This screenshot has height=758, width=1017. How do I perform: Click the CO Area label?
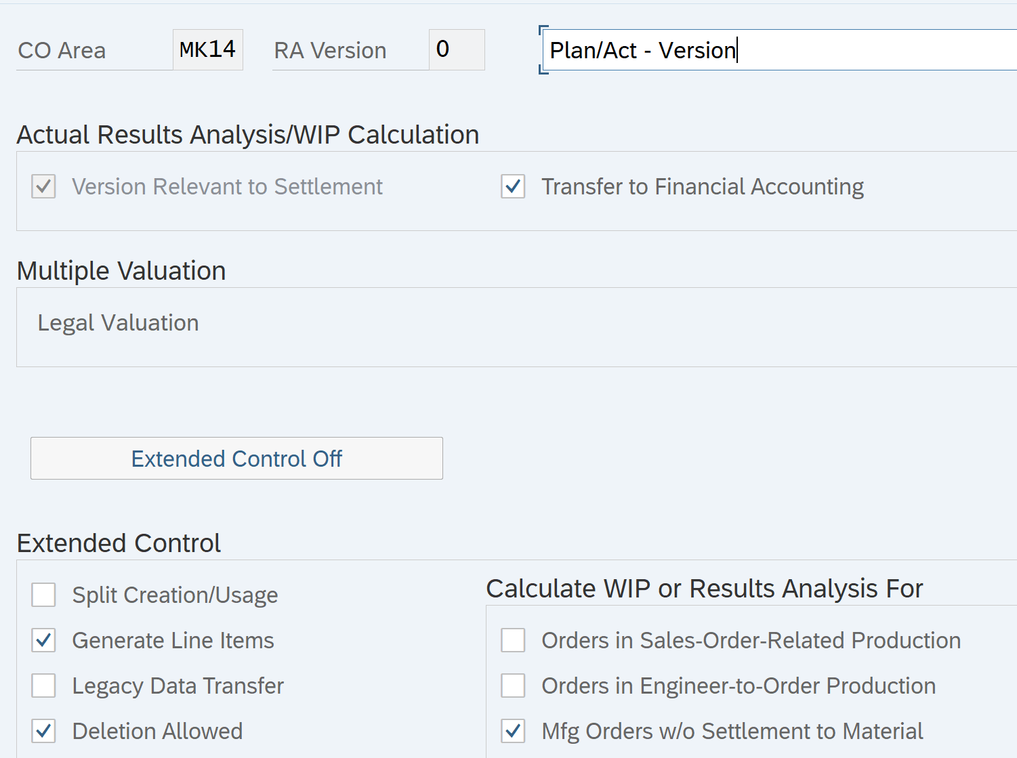(62, 51)
